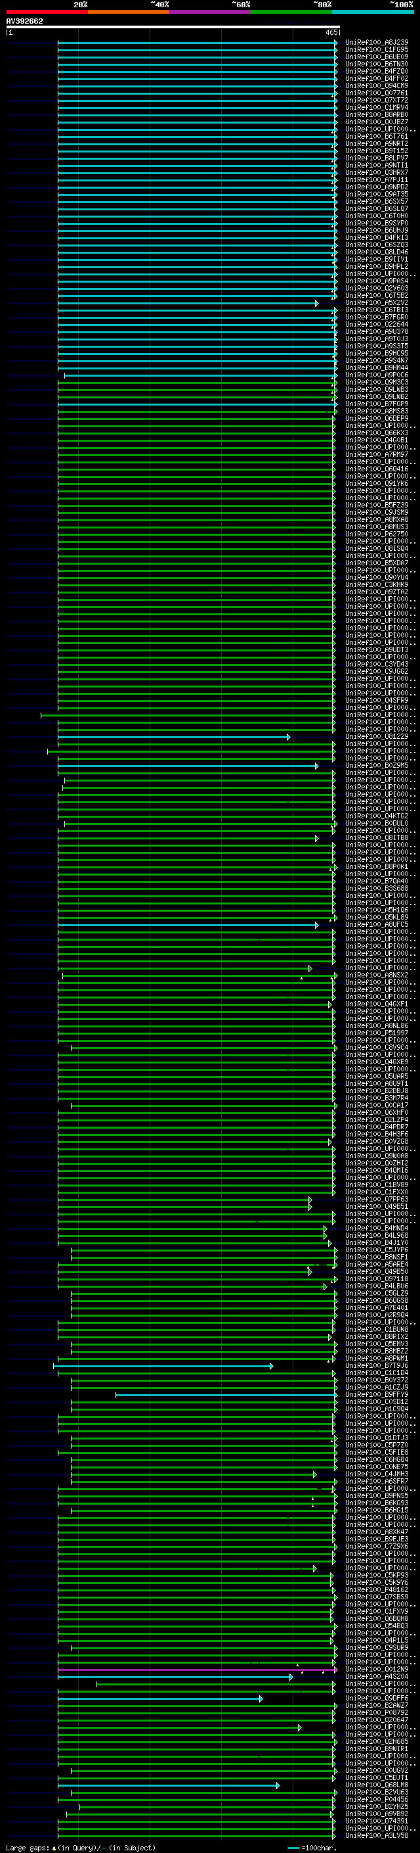
Task: Select label UniRef100_Q2V603
Action: coord(377,289)
